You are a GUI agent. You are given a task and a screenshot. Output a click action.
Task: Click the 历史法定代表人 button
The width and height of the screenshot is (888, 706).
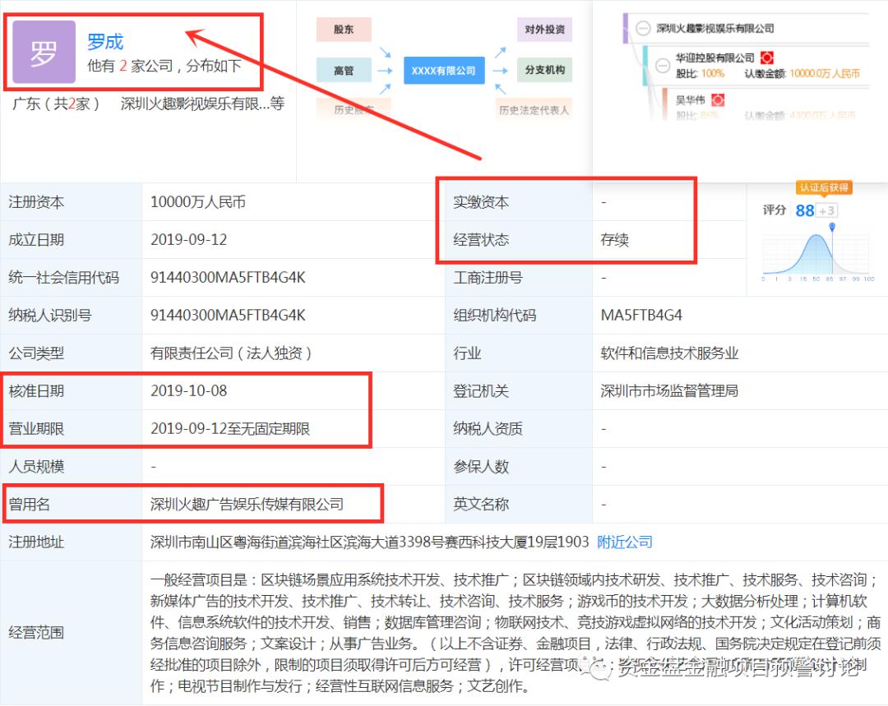pyautogui.click(x=534, y=110)
